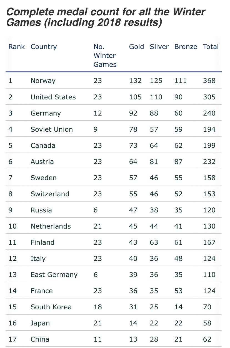The width and height of the screenshot is (230, 348).
Task: Click Finland's silver count of 63
Action: coord(154,242)
